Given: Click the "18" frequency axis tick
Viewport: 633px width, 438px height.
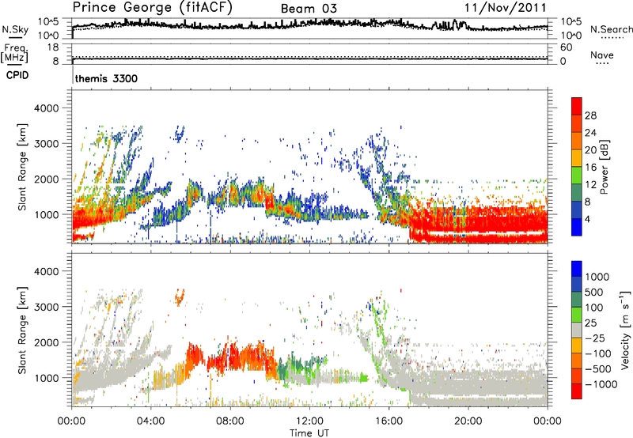Looking at the screenshot, I should click(x=53, y=47).
